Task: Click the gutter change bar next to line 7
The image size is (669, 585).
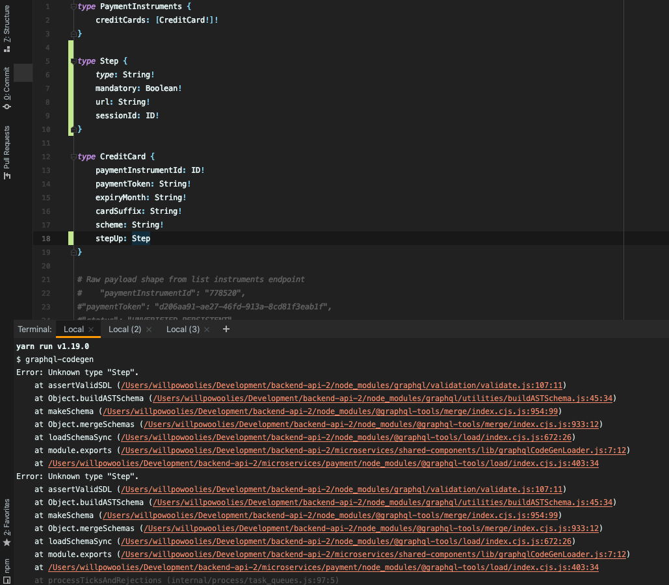Action: point(70,88)
